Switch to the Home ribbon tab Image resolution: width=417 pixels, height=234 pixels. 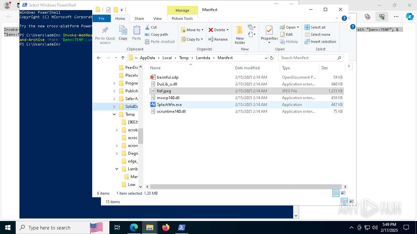point(120,19)
